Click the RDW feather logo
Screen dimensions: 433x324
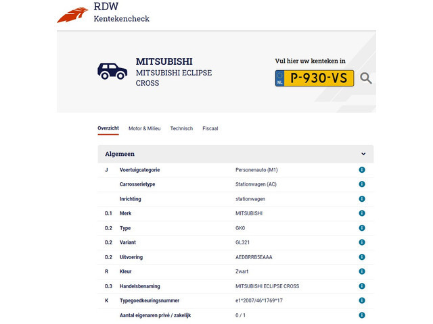pyautogui.click(x=72, y=14)
